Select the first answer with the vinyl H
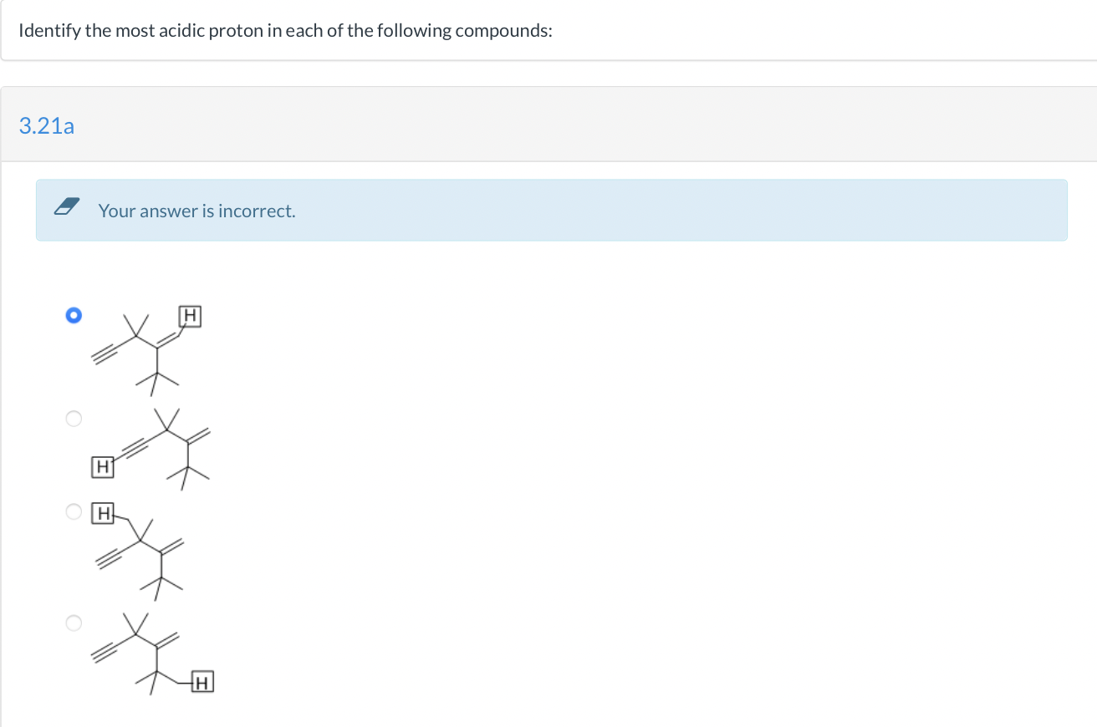Viewport: 1097px width, 727px height. (x=74, y=315)
